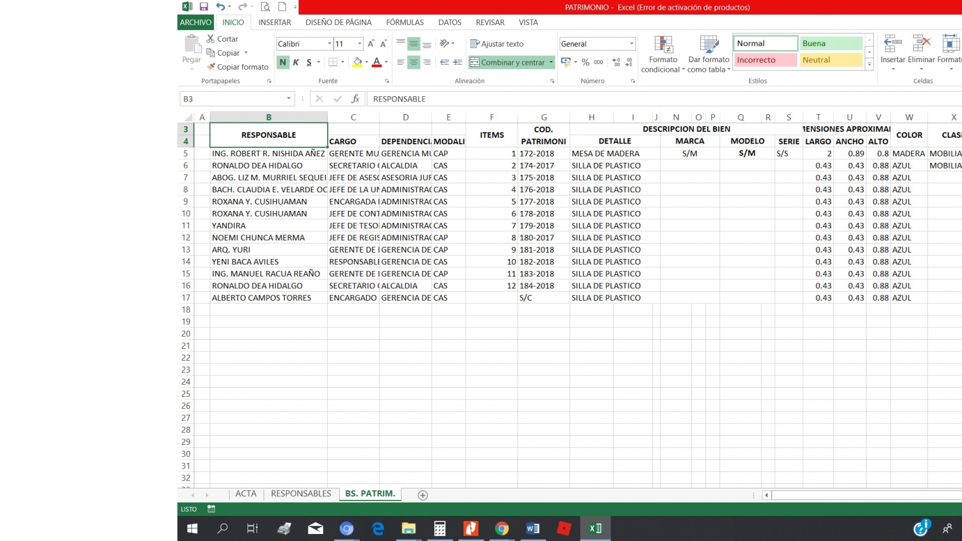The height and width of the screenshot is (541, 962).
Task: Apply cell borders button
Action: coord(333,62)
